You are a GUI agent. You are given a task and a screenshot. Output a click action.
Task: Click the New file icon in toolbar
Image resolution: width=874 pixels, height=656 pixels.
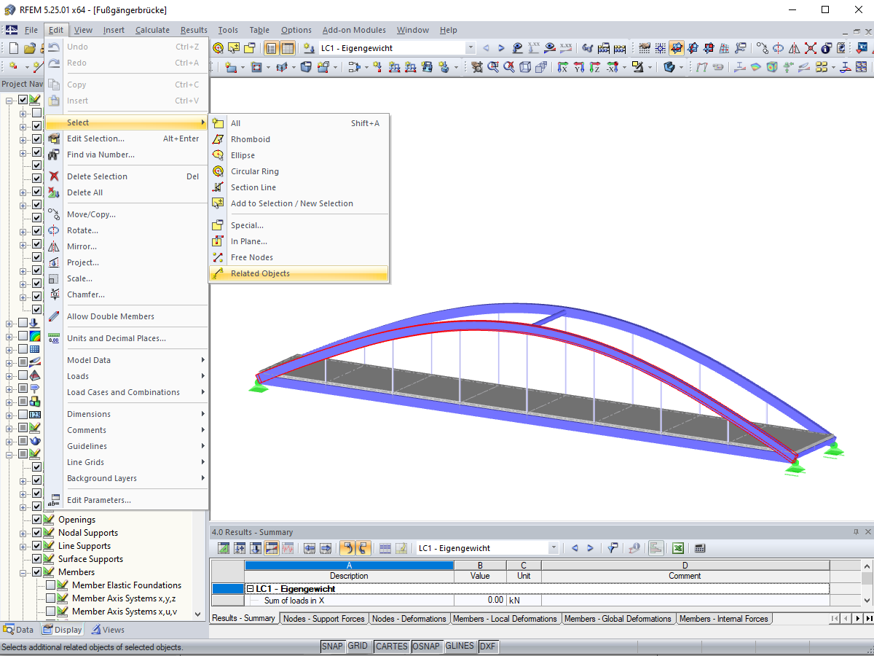(13, 48)
